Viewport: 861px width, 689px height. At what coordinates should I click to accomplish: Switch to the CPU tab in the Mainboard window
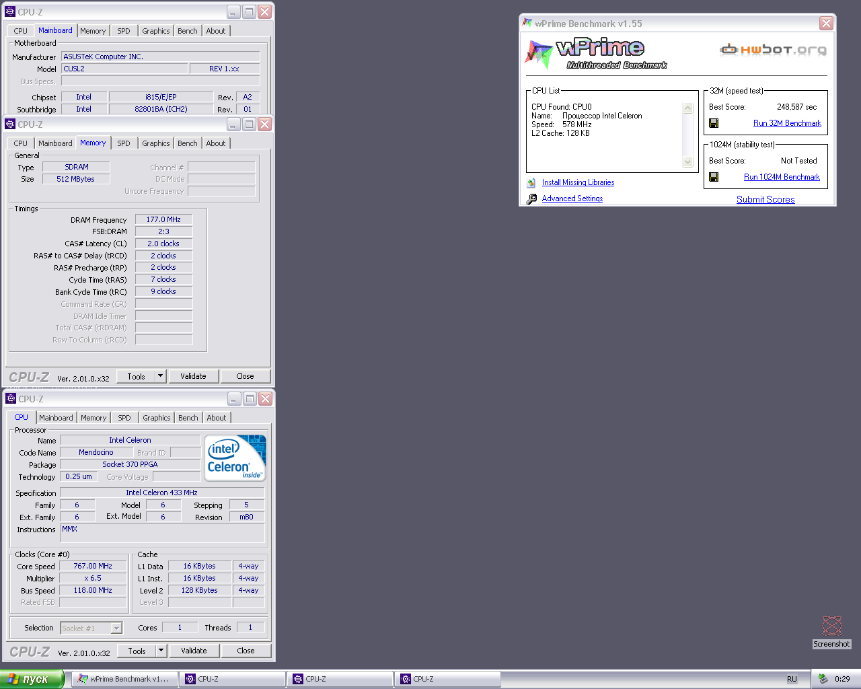click(x=21, y=31)
